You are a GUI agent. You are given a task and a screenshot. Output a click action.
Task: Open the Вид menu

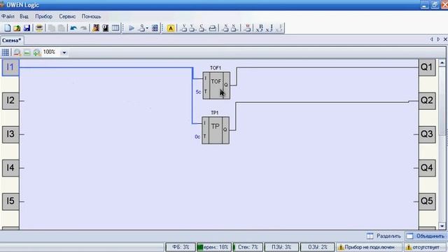click(x=24, y=17)
